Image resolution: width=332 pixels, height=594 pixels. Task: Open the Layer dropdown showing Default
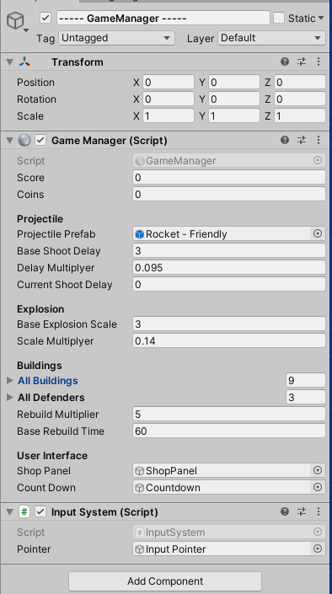(271, 38)
